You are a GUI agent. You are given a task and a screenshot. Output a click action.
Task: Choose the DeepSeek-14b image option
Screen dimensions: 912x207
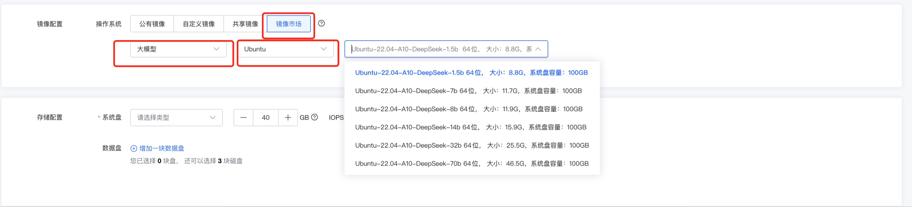point(471,127)
